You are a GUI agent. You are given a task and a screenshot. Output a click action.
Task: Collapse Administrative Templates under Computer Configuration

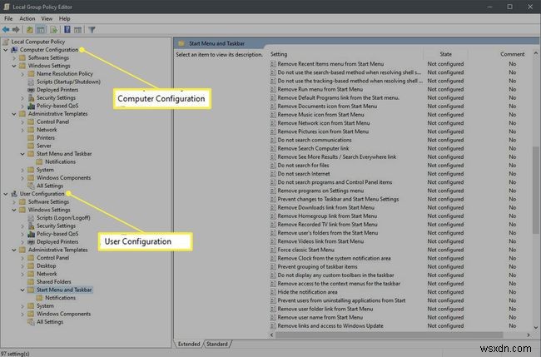click(x=14, y=114)
